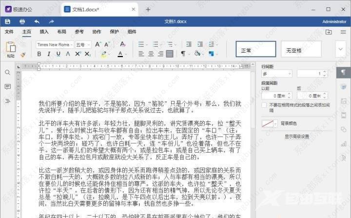Viewport: 351px width, 218px height.
Task: Undo the last action
Action: pos(37,21)
